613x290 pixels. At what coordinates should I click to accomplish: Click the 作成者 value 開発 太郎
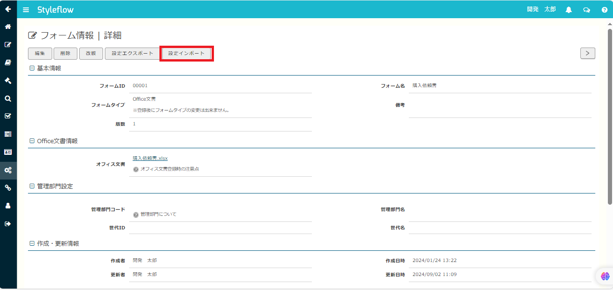(x=145, y=261)
